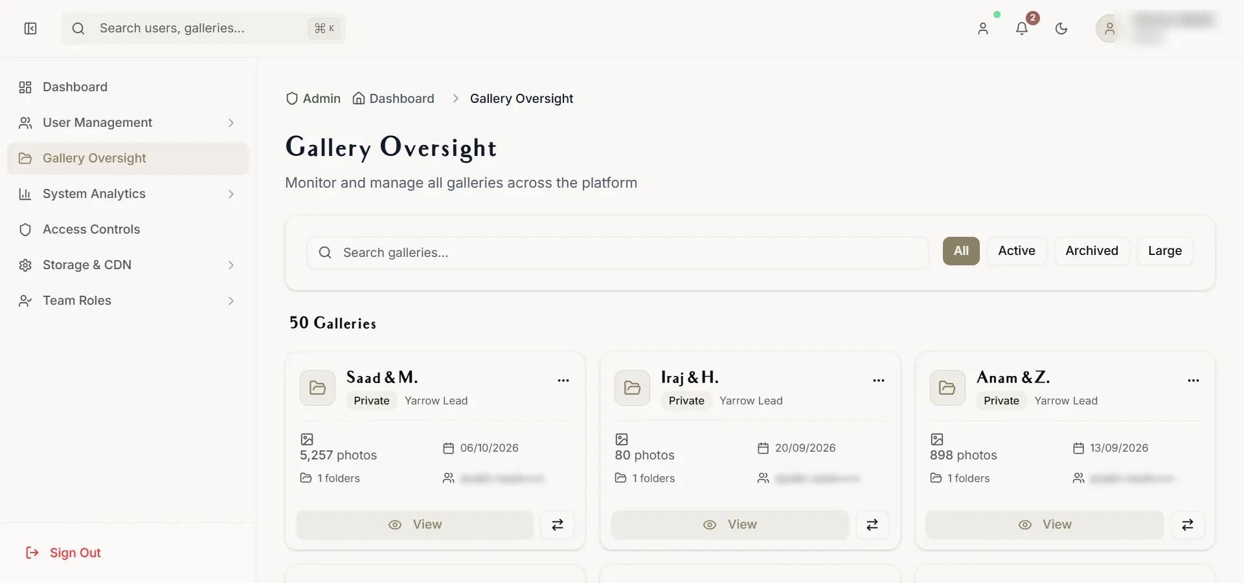Open the Anam & Z. more options
Image resolution: width=1244 pixels, height=583 pixels.
(1193, 380)
